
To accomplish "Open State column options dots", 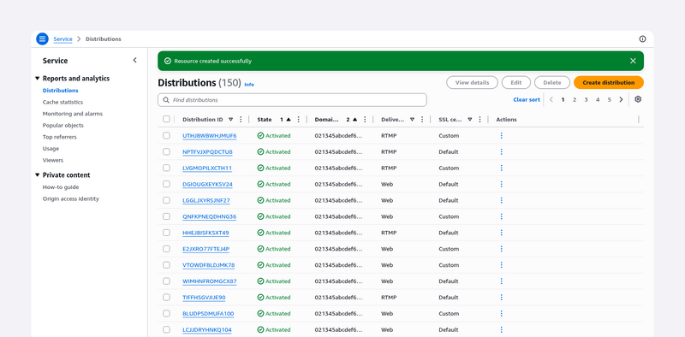I will pyautogui.click(x=298, y=120).
